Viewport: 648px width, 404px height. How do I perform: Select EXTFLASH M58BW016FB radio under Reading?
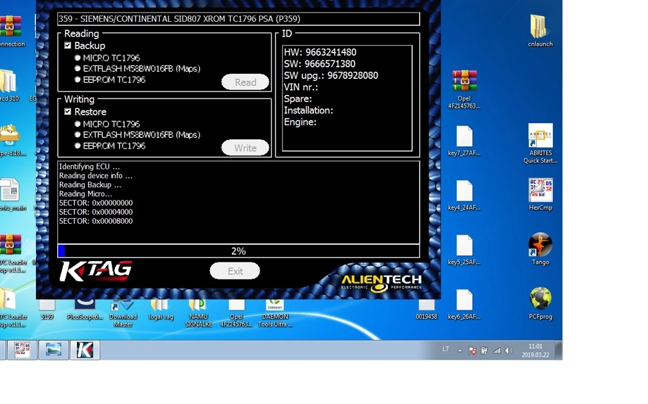(x=77, y=69)
